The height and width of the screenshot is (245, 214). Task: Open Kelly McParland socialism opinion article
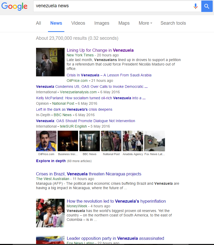coord(91,98)
